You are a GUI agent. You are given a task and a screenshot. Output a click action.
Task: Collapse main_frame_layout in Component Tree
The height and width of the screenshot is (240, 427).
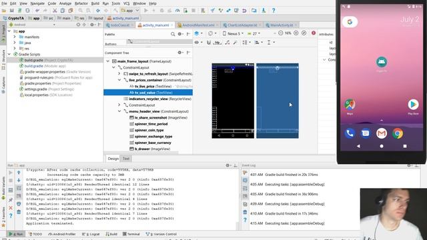[108, 61]
